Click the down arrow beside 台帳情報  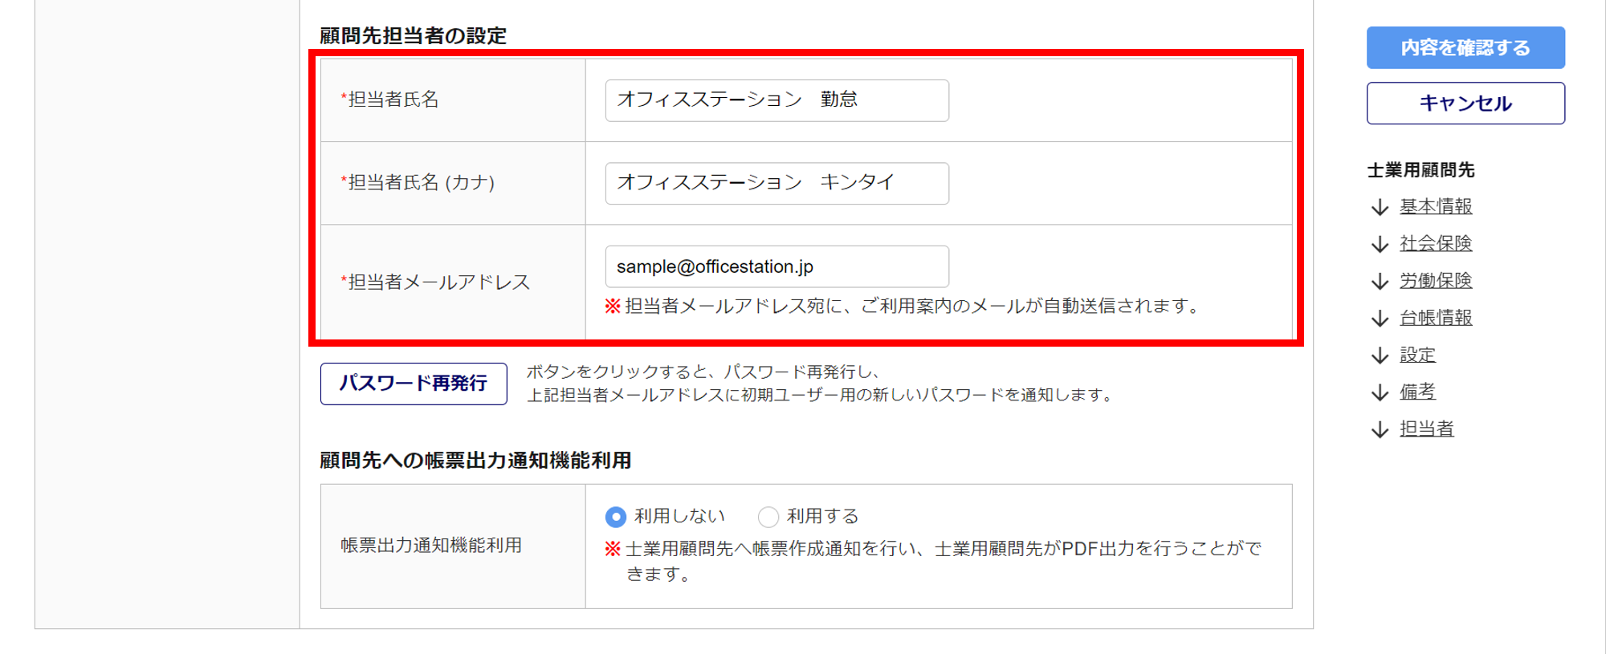pyautogui.click(x=1380, y=319)
